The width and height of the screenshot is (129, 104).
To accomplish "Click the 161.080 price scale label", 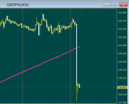I will tap(122, 45).
